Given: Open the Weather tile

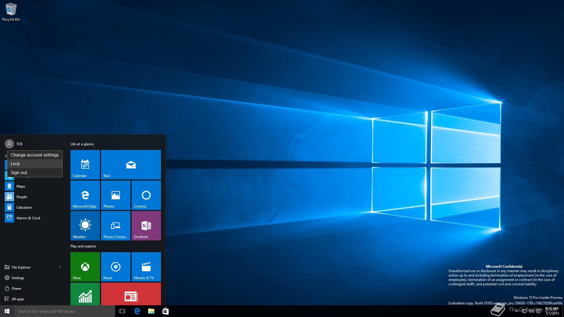Looking at the screenshot, I should tap(85, 226).
